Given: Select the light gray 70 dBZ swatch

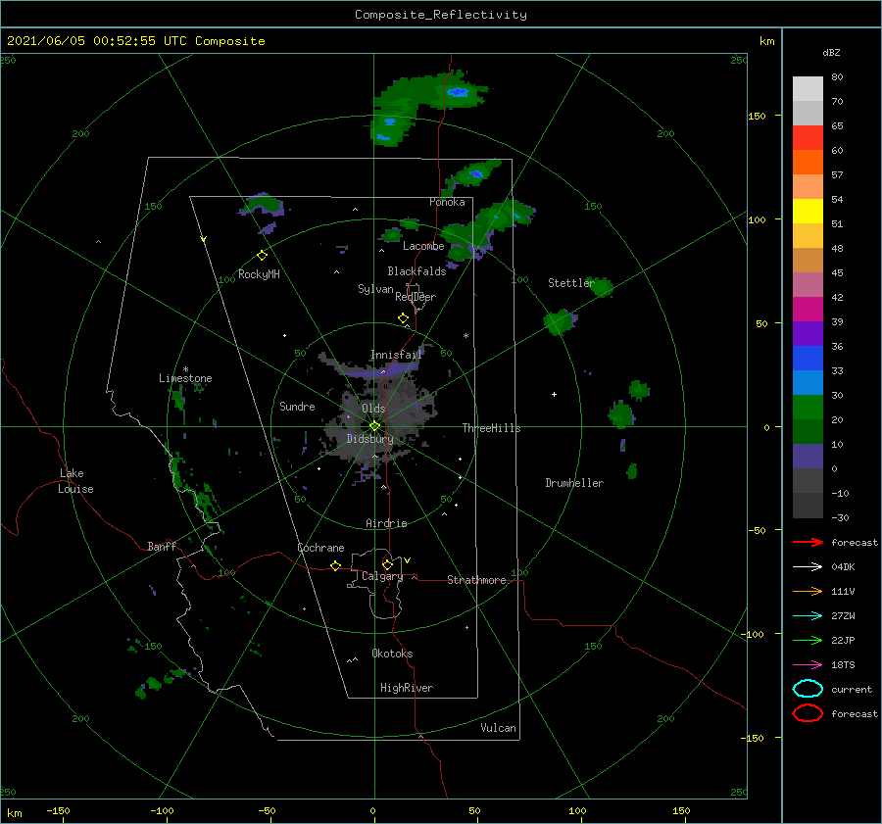Looking at the screenshot, I should pos(808,89).
